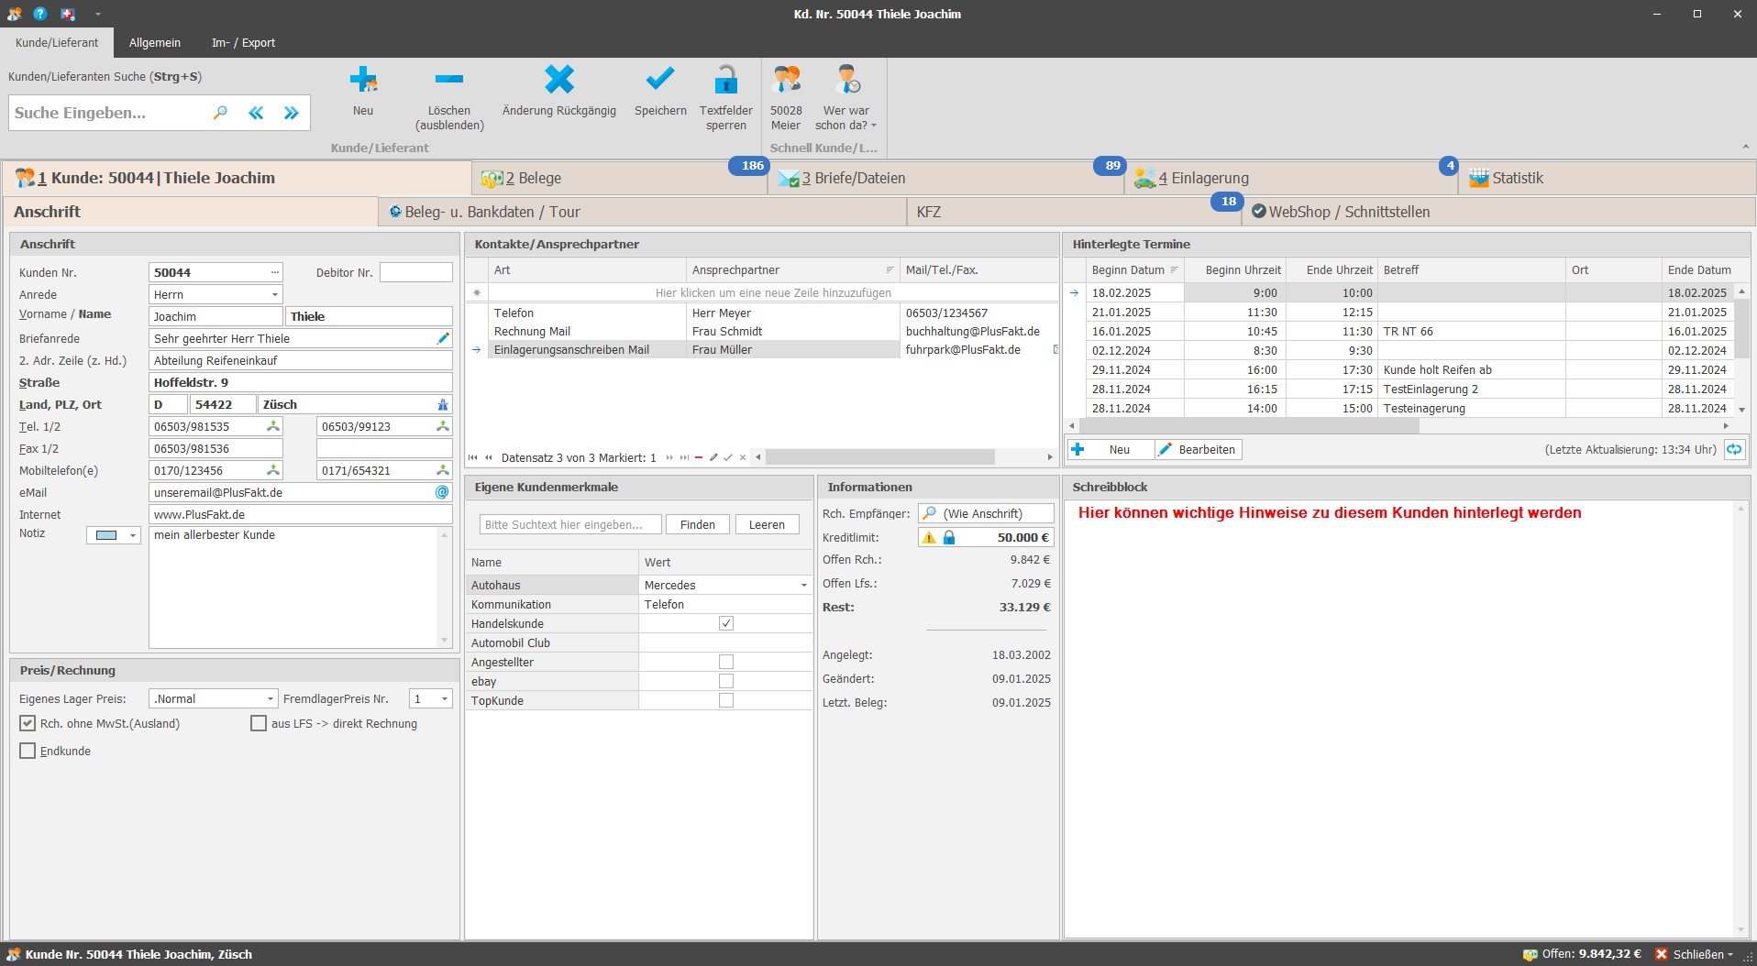This screenshot has height=966, width=1757.
Task: Enable the Endkunde checkbox
Action: (x=28, y=751)
